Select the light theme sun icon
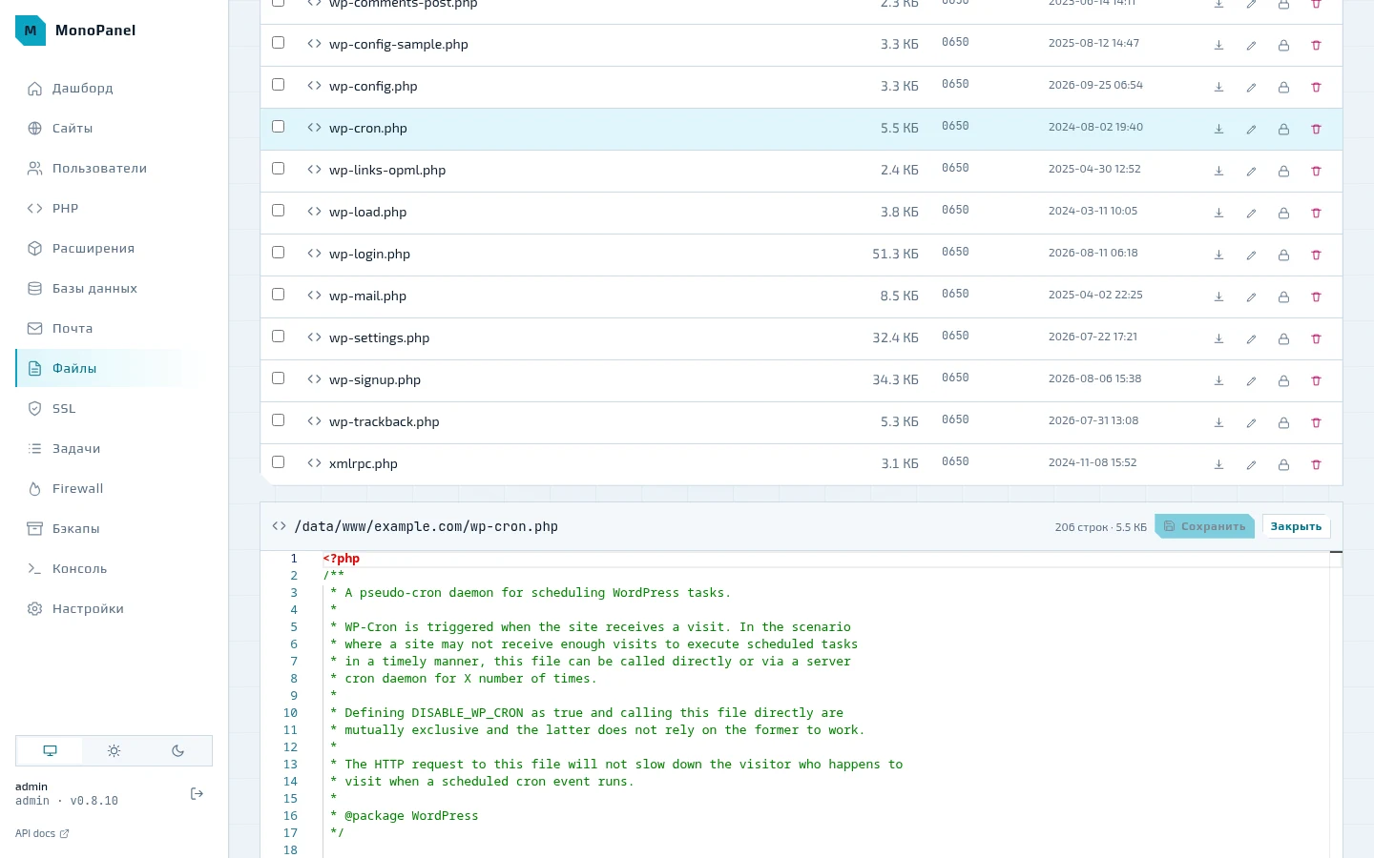The height and width of the screenshot is (858, 1374). 114,751
